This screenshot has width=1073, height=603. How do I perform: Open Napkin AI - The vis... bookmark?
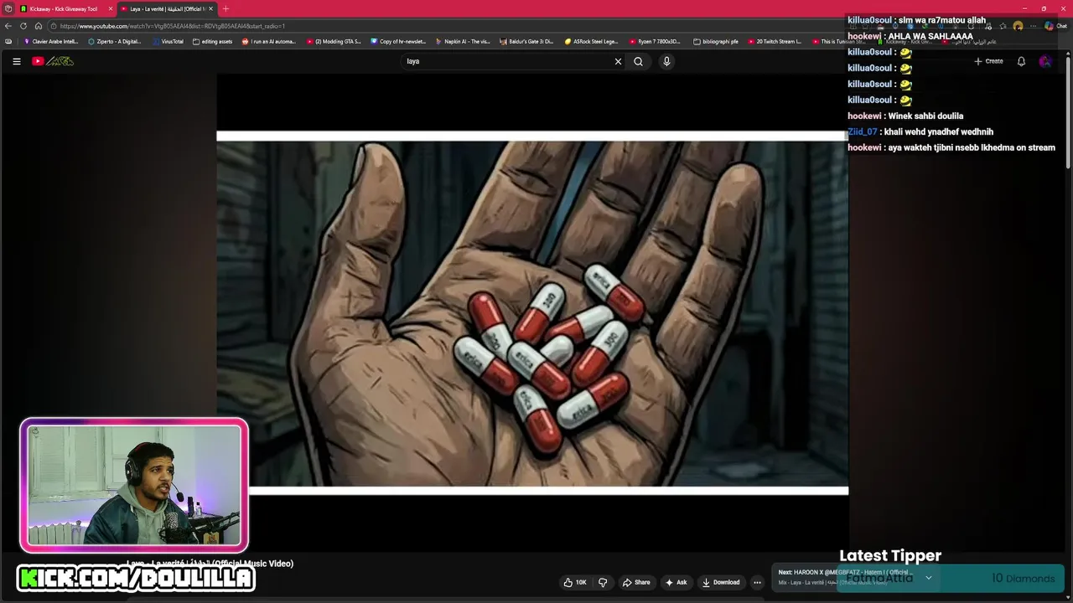click(x=463, y=41)
